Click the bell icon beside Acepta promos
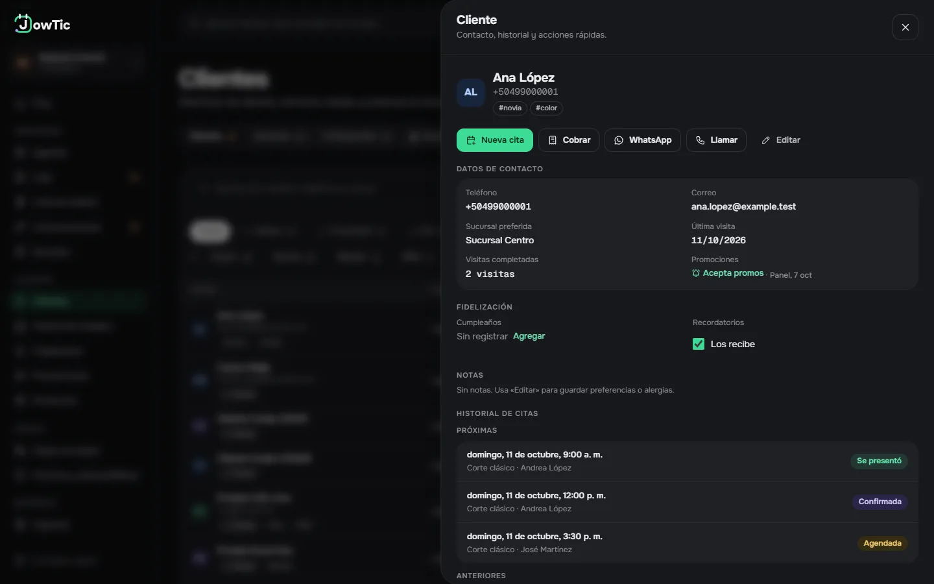The image size is (934, 584). (696, 273)
